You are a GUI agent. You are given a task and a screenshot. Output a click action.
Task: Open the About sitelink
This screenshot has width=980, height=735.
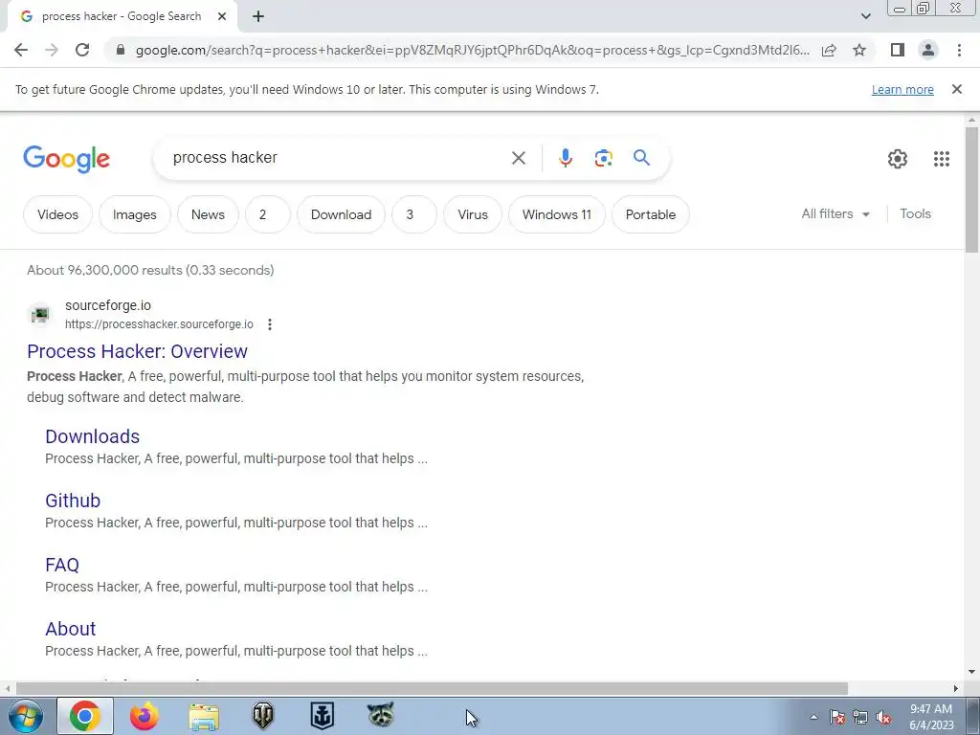click(71, 629)
